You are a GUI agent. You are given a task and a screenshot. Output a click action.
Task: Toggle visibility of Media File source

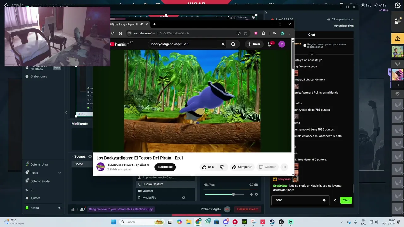tap(183, 198)
